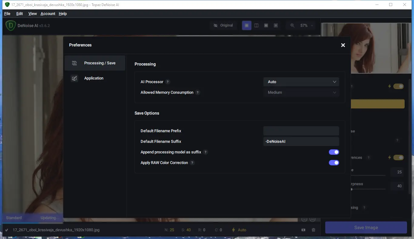Open the Processing / Save preferences tab
The height and width of the screenshot is (239, 414).
point(95,63)
